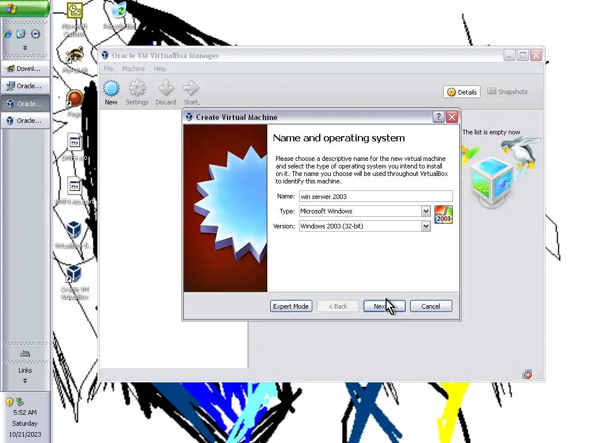The image size is (590, 443).
Task: Click the Start arrow icon in the toolbar
Action: click(191, 92)
